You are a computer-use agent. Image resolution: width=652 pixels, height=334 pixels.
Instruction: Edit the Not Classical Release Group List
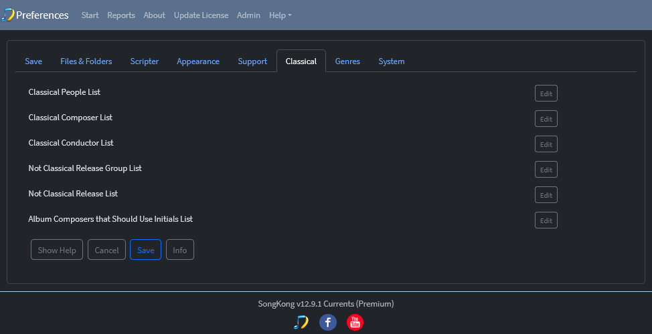pos(546,169)
